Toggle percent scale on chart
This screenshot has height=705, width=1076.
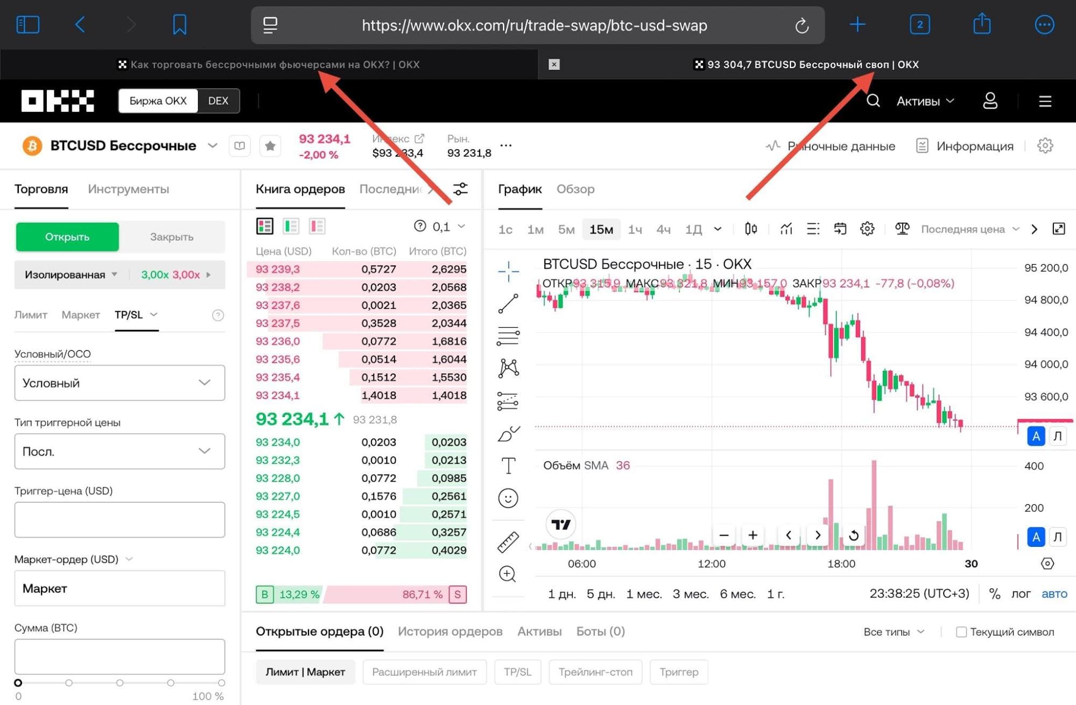point(994,594)
